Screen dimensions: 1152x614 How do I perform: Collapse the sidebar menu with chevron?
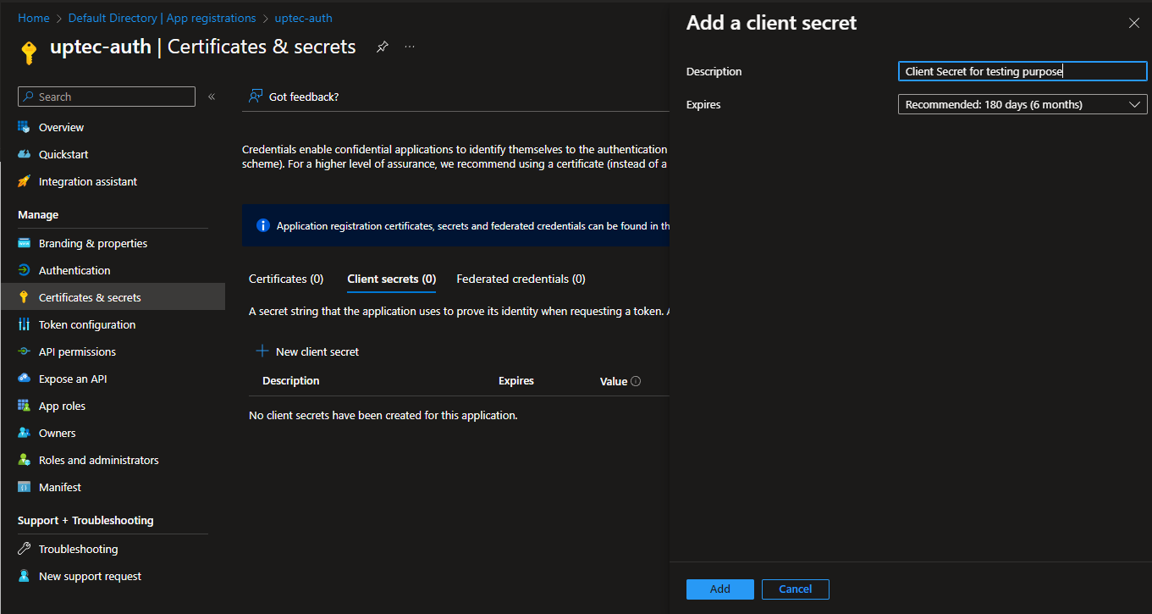212,97
